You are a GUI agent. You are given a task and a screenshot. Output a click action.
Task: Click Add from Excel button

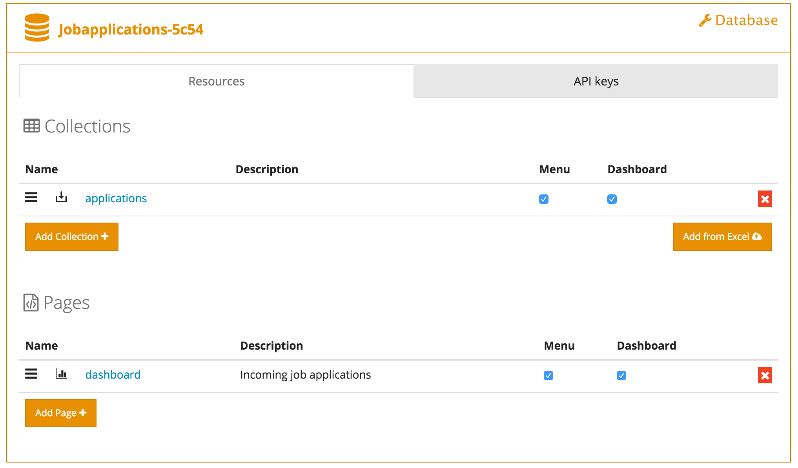[x=722, y=237]
